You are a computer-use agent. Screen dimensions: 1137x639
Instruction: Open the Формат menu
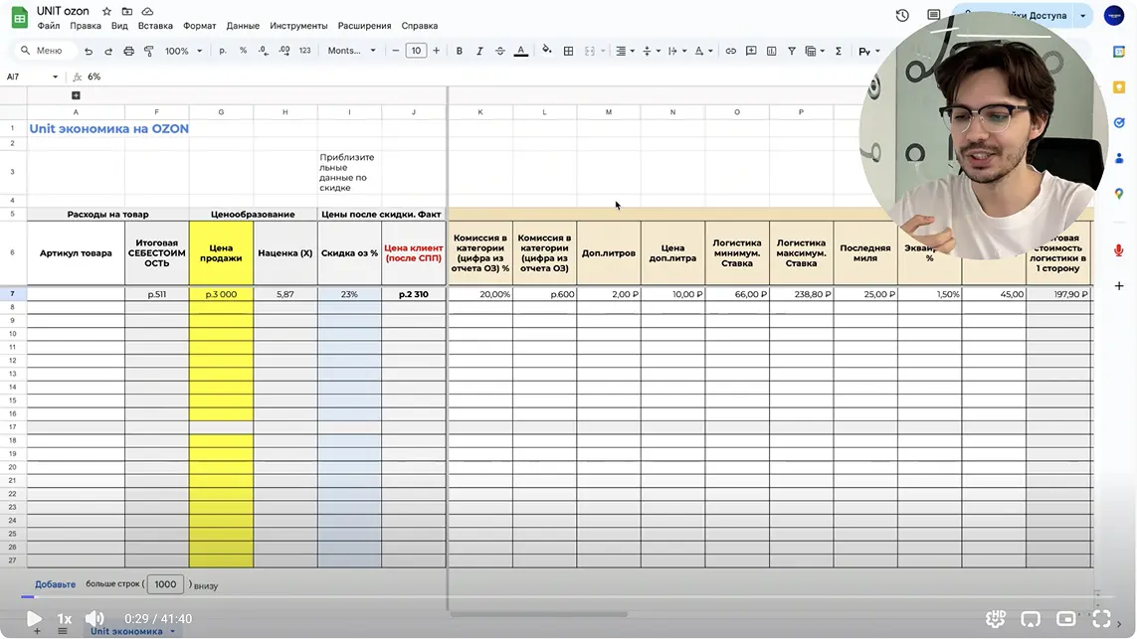tap(199, 26)
